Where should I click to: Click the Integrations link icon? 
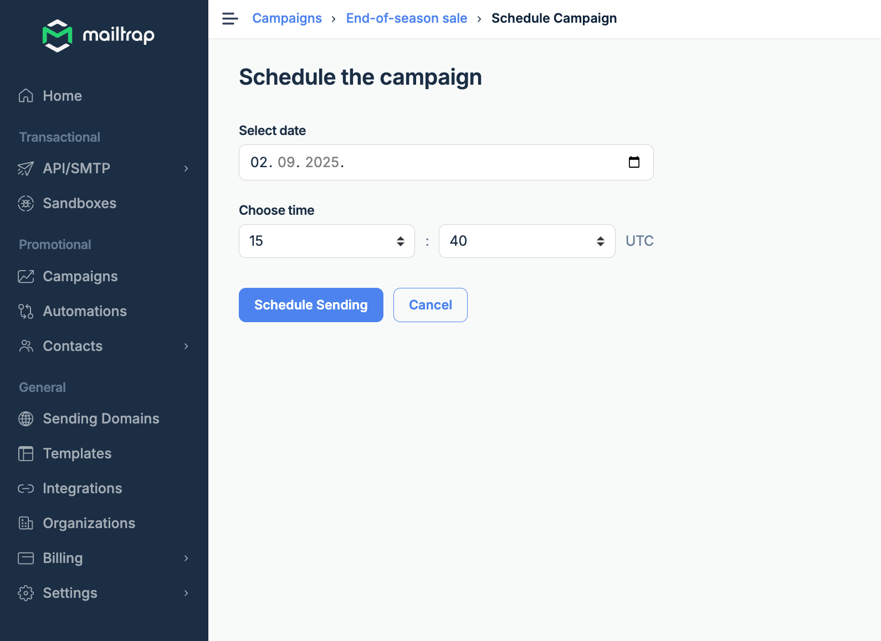25,488
